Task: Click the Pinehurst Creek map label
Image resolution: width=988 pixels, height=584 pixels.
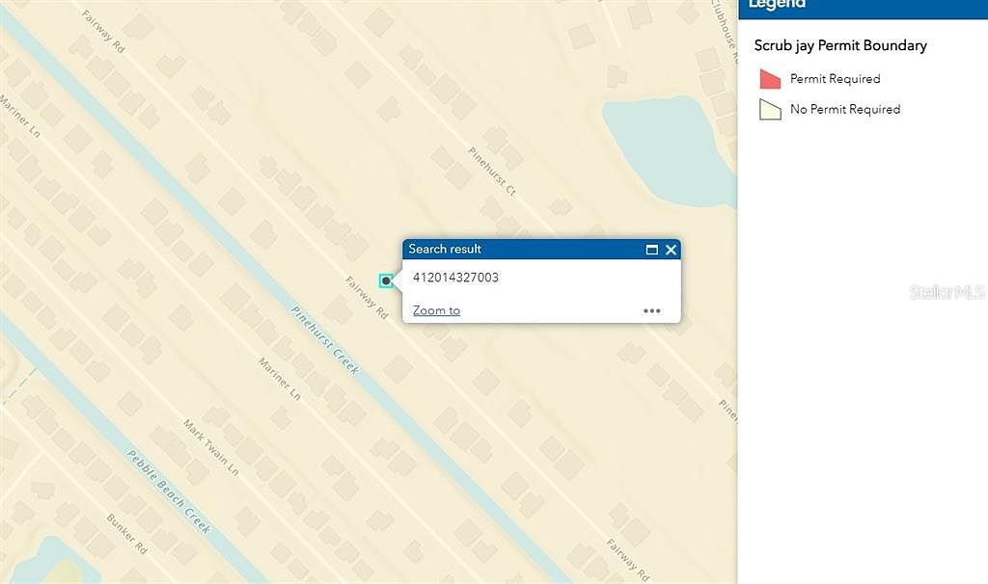Action: (x=325, y=340)
